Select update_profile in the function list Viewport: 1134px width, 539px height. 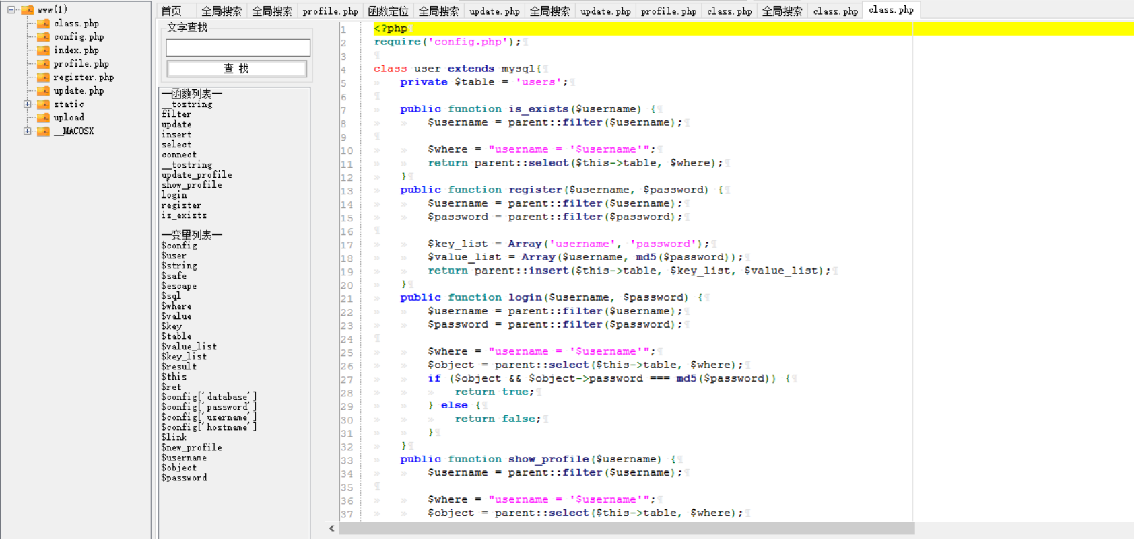click(x=197, y=175)
